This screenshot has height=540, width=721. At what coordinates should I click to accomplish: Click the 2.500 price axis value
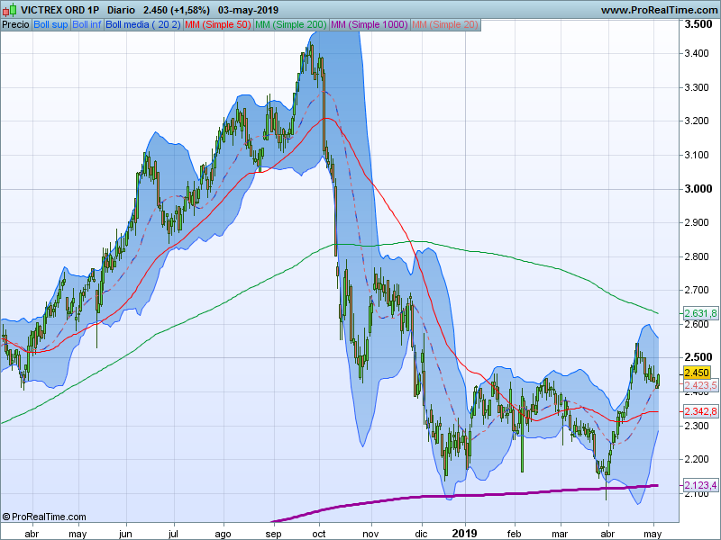click(x=698, y=357)
